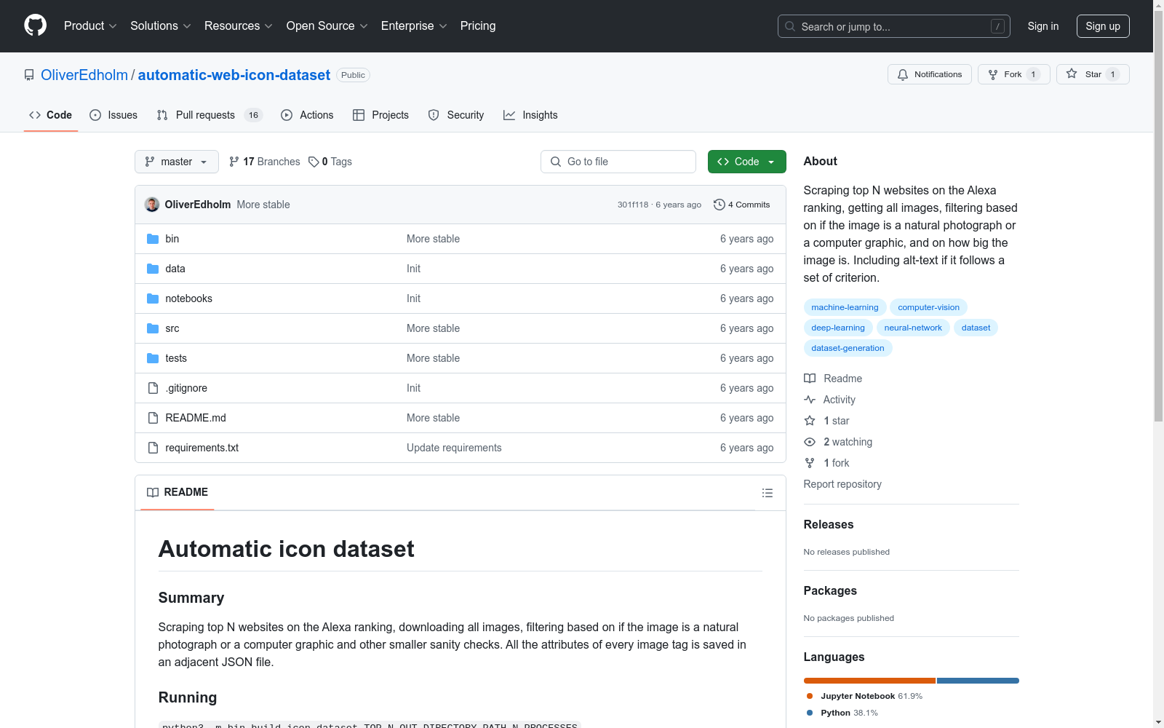This screenshot has height=728, width=1164.
Task: Expand the Solutions menu
Action: [x=161, y=26]
